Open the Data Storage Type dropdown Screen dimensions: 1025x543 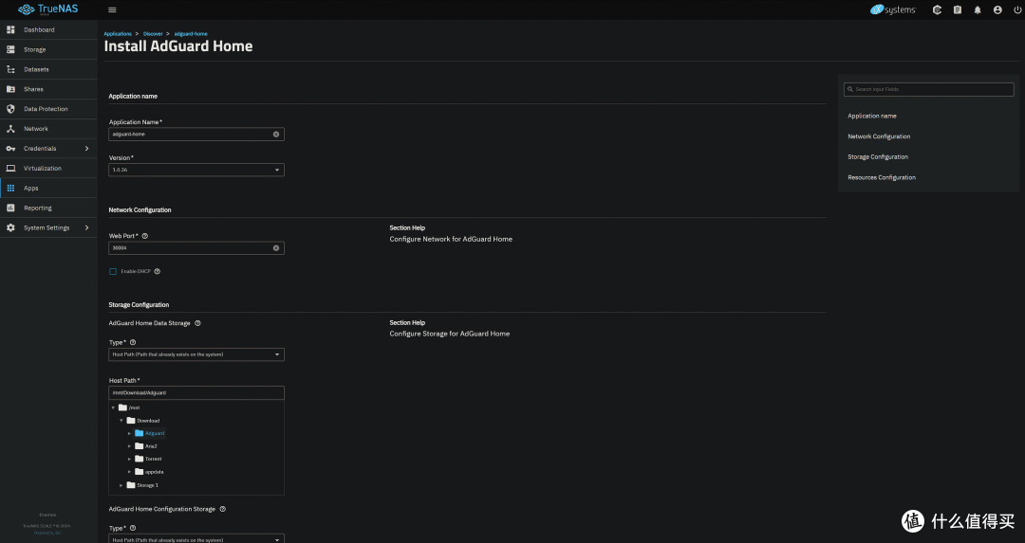click(x=196, y=354)
